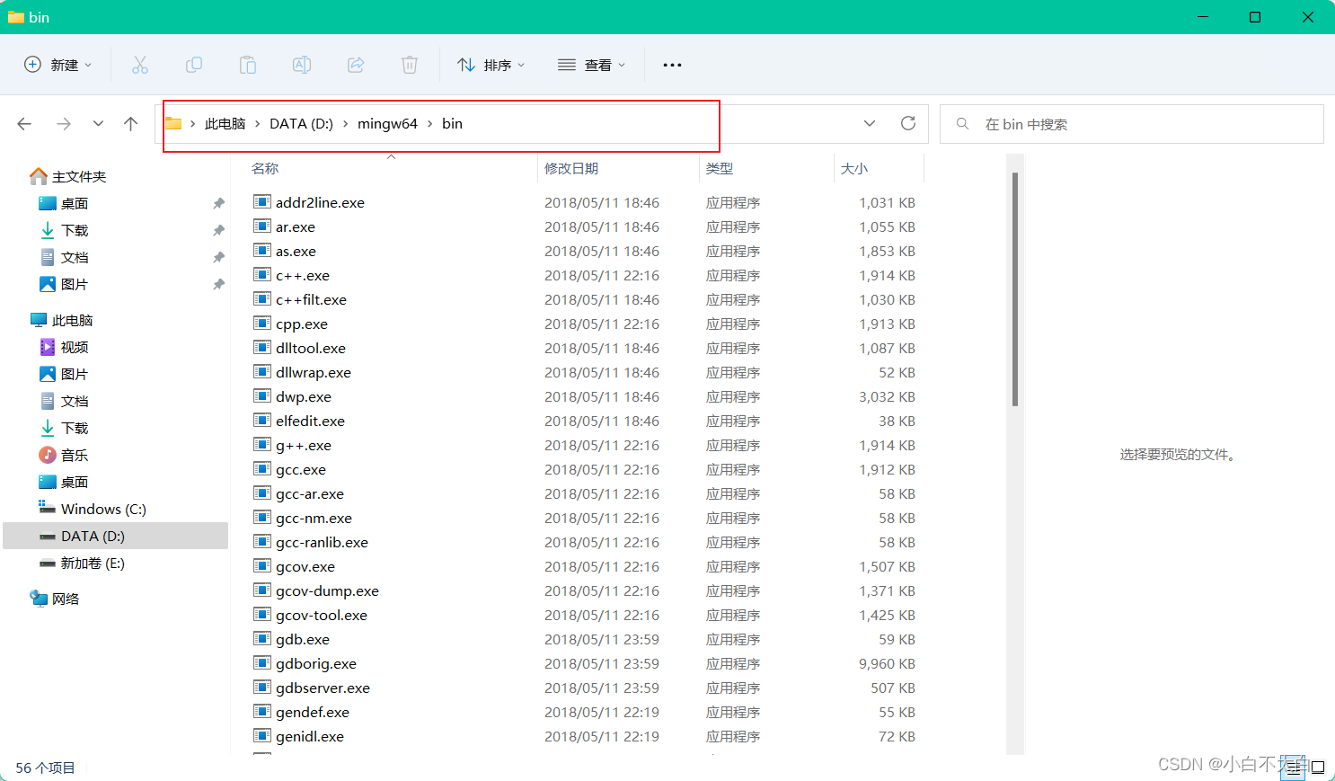Select gcc-ranlib.exe file
Screen dimensions: 1335x781
coord(322,542)
